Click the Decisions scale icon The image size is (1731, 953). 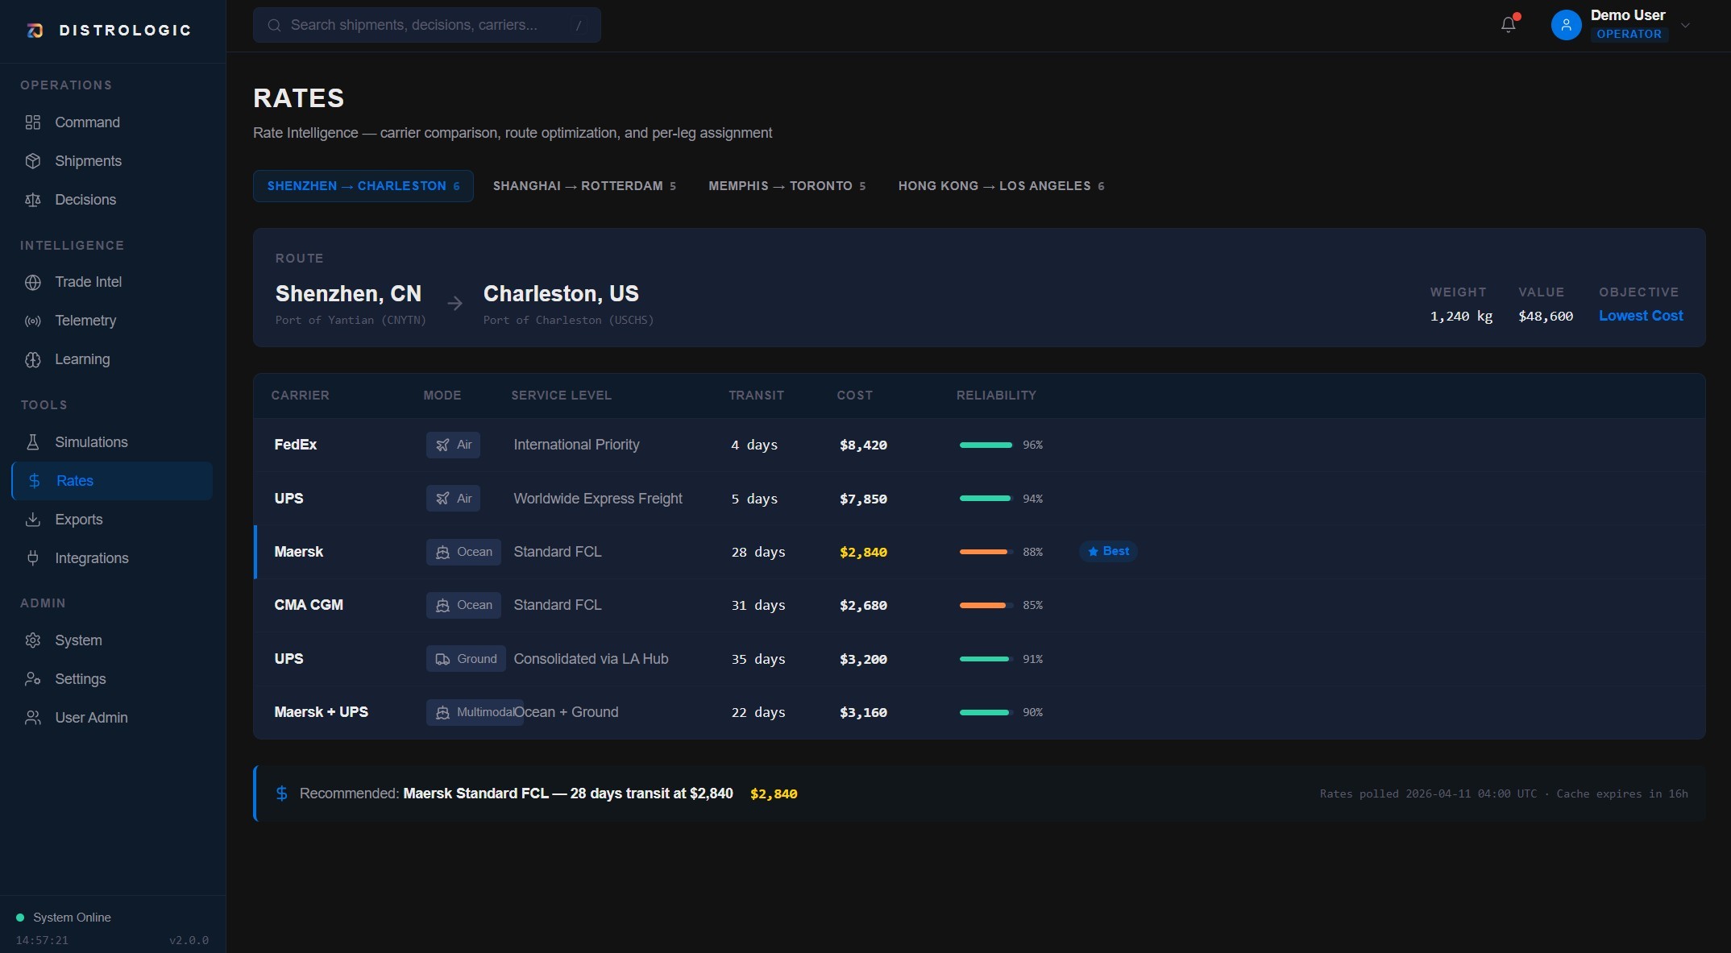(33, 200)
